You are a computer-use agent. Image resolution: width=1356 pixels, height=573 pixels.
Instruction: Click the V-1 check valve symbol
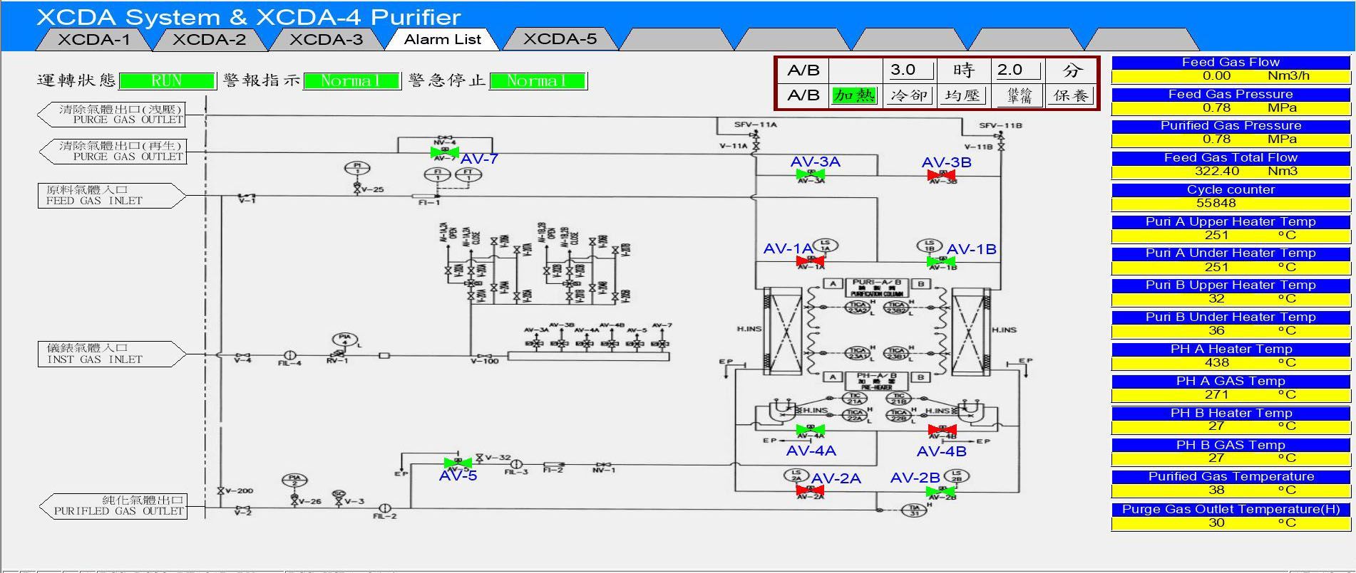click(247, 196)
